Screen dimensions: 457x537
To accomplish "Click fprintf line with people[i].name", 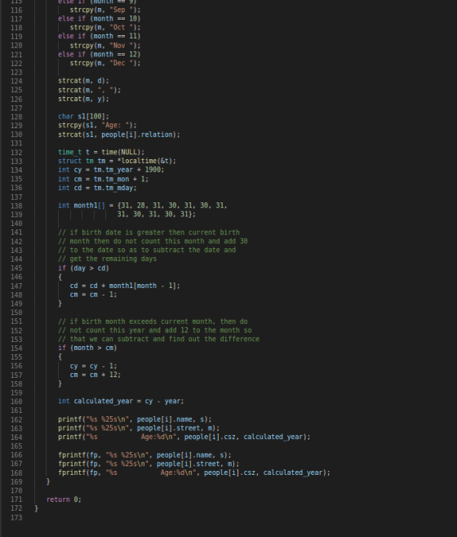I will (144, 455).
